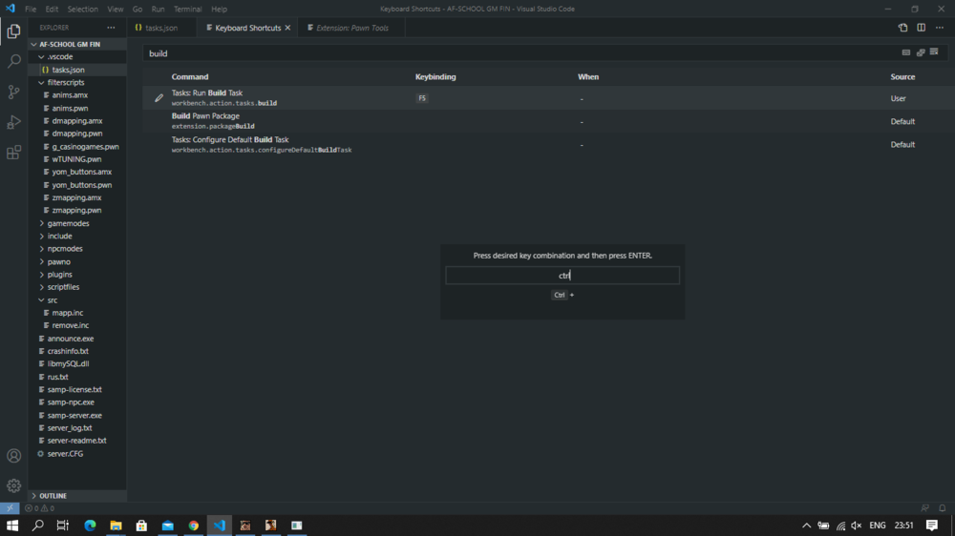Expand the include folder
The height and width of the screenshot is (536, 955).
[76, 237]
